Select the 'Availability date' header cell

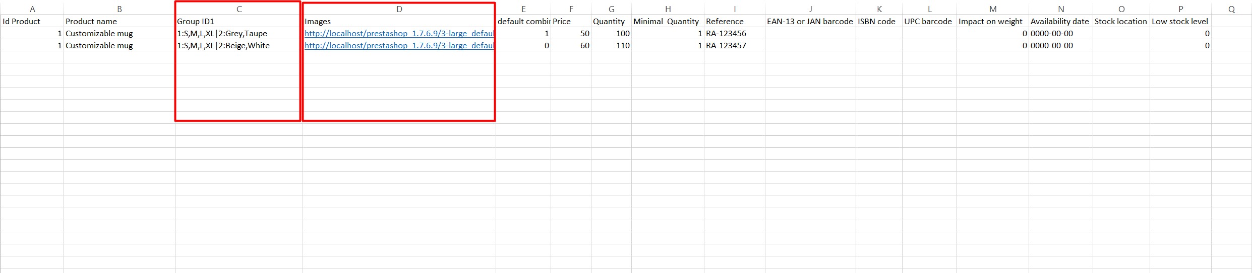[x=1060, y=21]
